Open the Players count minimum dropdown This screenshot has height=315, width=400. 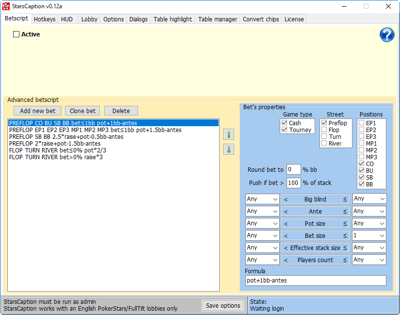pyautogui.click(x=262, y=260)
